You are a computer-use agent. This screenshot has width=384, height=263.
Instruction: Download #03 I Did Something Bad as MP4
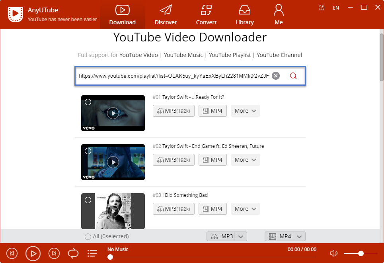(212, 209)
